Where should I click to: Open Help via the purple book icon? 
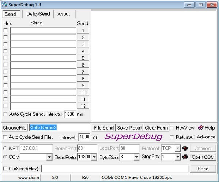(x=201, y=127)
